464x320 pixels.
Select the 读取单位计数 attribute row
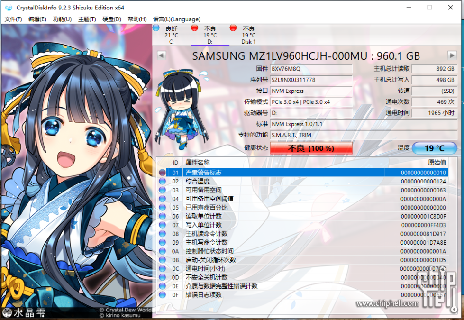coord(302,216)
